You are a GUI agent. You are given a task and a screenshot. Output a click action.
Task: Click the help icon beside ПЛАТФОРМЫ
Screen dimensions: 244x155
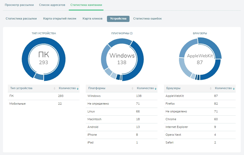131,33
